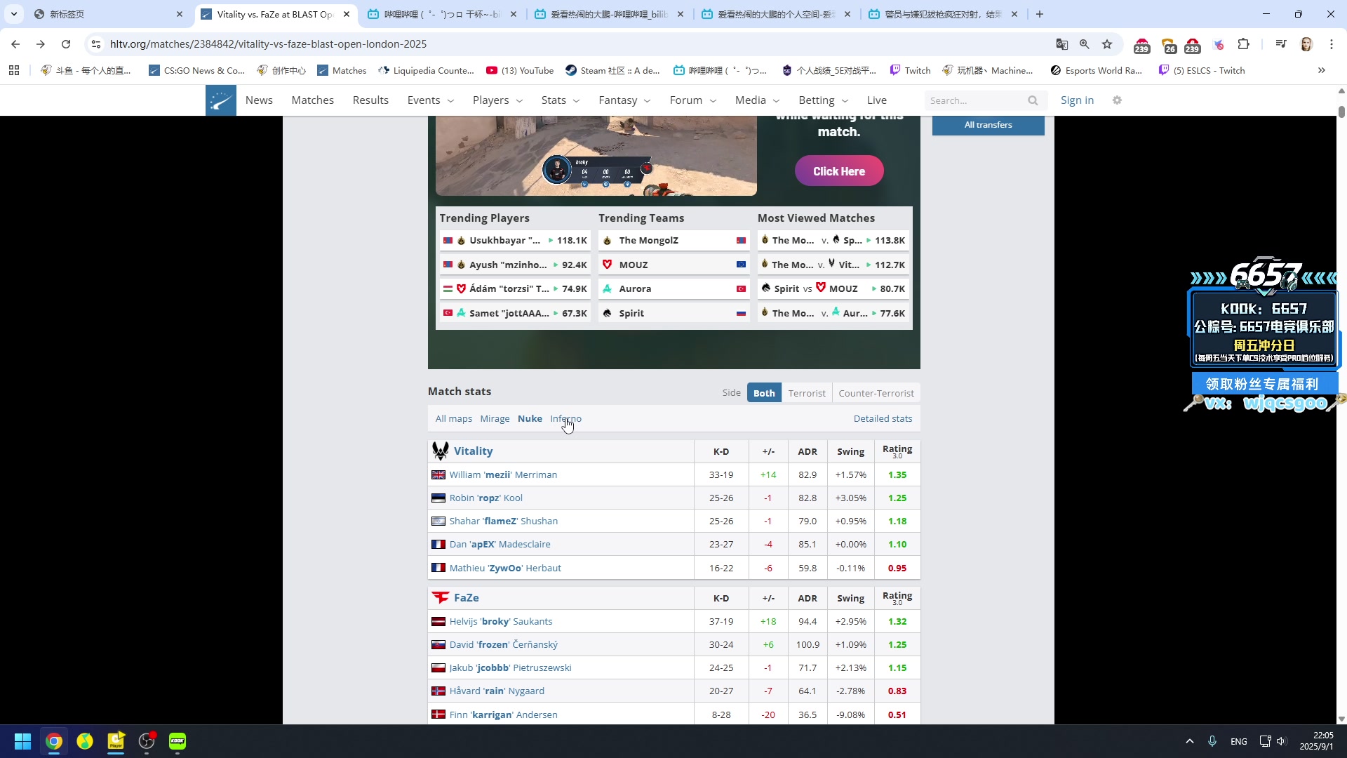Click the microphone icon in system tray
Viewport: 1347px width, 758px height.
1212,741
